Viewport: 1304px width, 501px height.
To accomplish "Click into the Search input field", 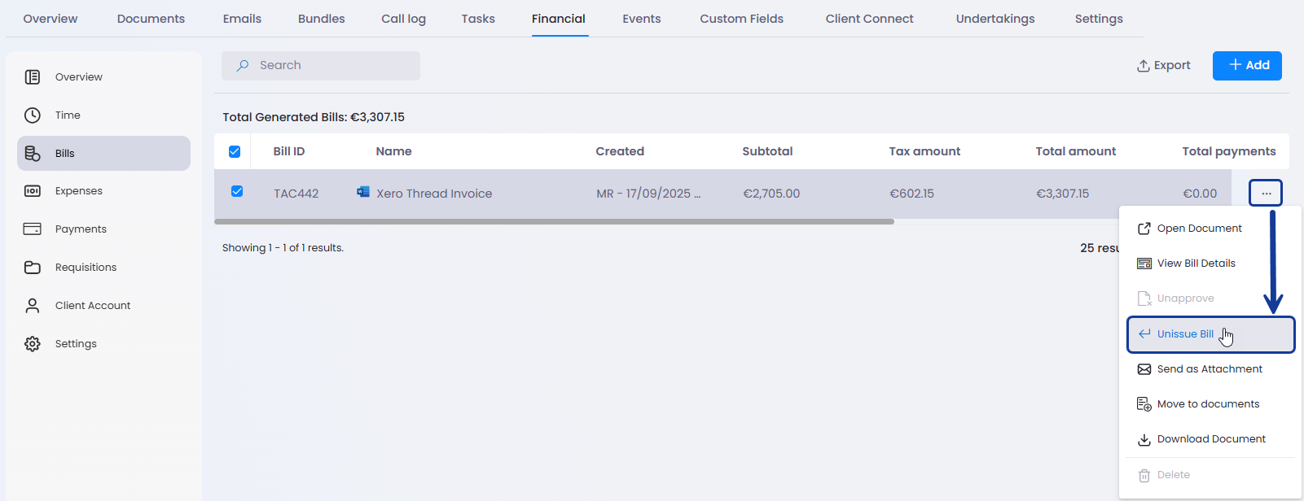I will (334, 65).
